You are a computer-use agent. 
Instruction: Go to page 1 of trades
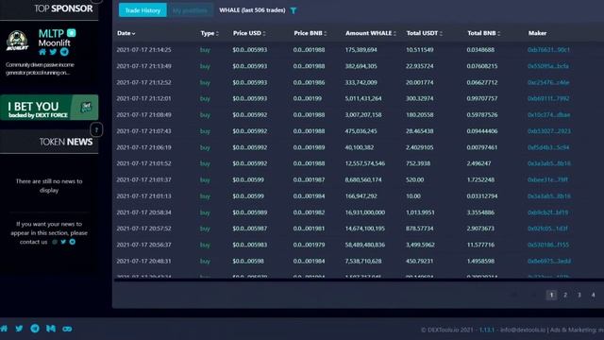[551, 295]
